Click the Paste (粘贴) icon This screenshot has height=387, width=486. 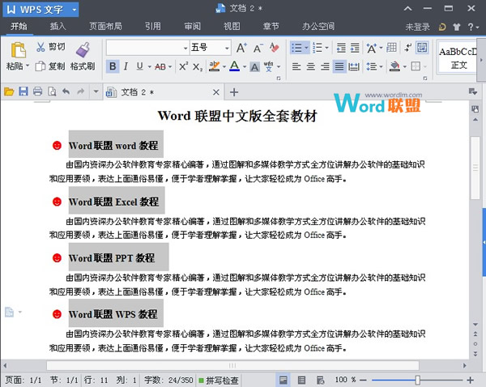(x=15, y=50)
